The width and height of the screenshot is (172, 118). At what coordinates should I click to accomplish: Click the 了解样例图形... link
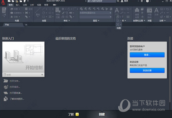point(17,99)
